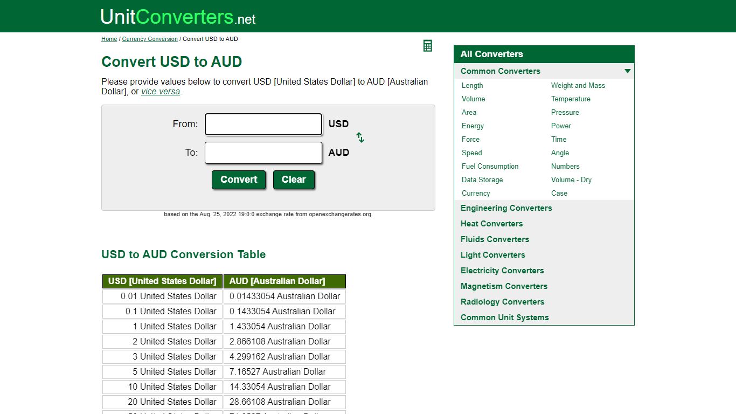Select the 4.299162 Australian Dollar cell
The width and height of the screenshot is (736, 414).
click(284, 357)
